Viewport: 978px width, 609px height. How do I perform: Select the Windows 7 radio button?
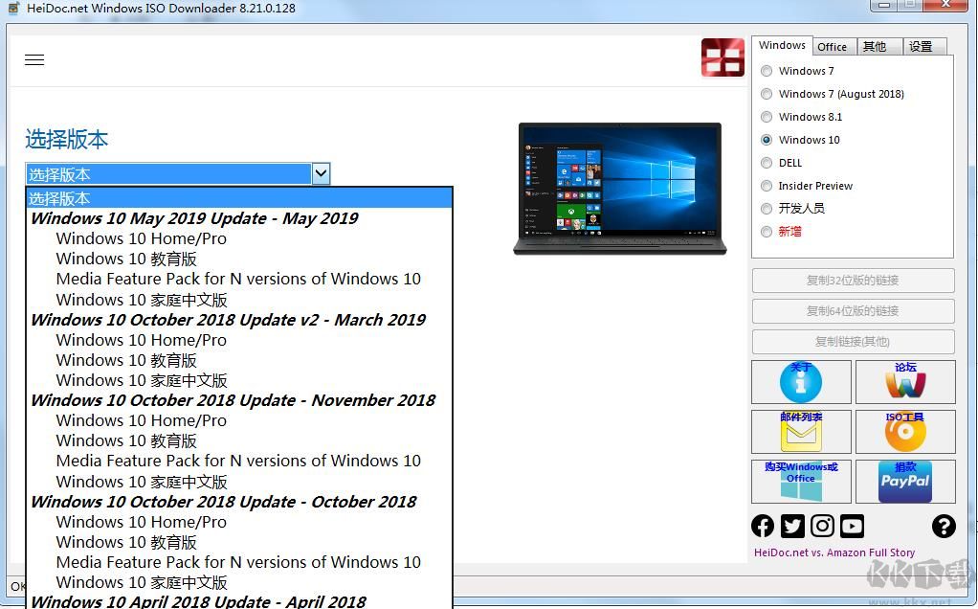coord(767,70)
